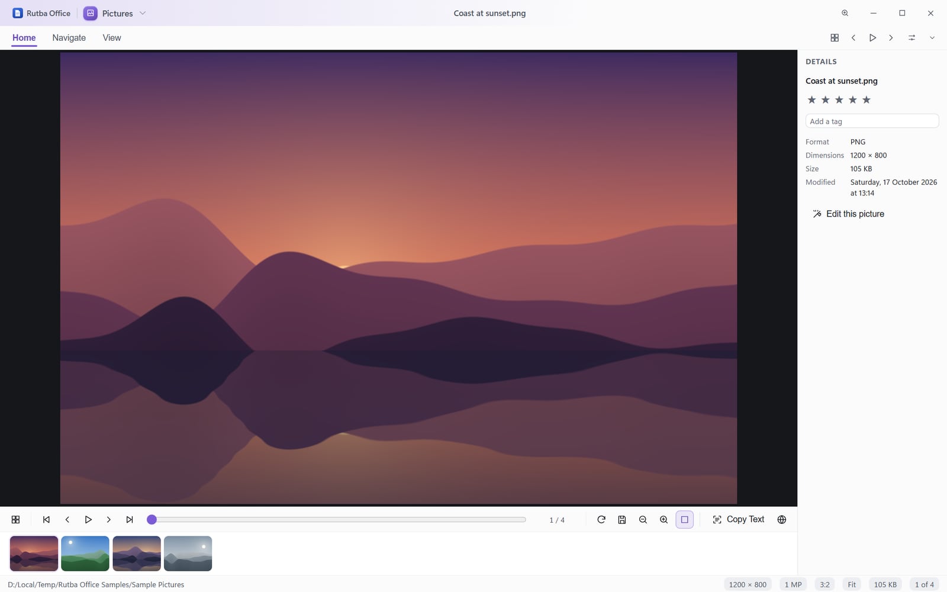947x592 pixels.
Task: Click the 1 MP status badge
Action: (793, 585)
